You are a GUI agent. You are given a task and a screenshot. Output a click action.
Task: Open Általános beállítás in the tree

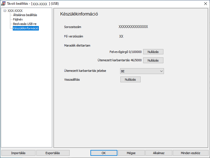point(25,15)
